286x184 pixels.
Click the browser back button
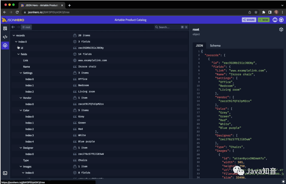[x=5, y=12]
